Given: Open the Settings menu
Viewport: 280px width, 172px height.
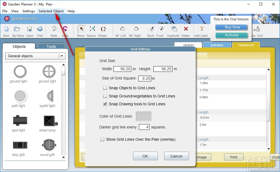Looking at the screenshot, I should tap(29, 11).
